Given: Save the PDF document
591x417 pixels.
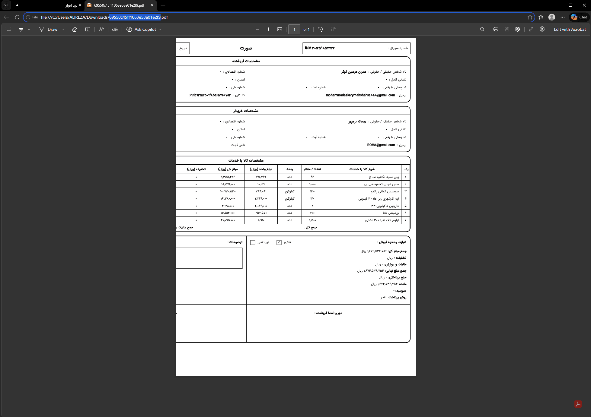Looking at the screenshot, I should 507,29.
